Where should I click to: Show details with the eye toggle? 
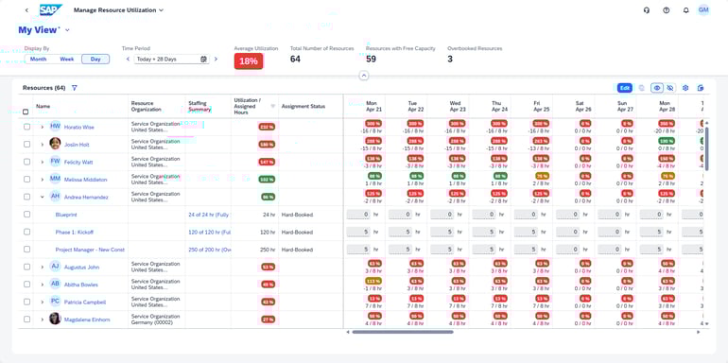click(657, 88)
